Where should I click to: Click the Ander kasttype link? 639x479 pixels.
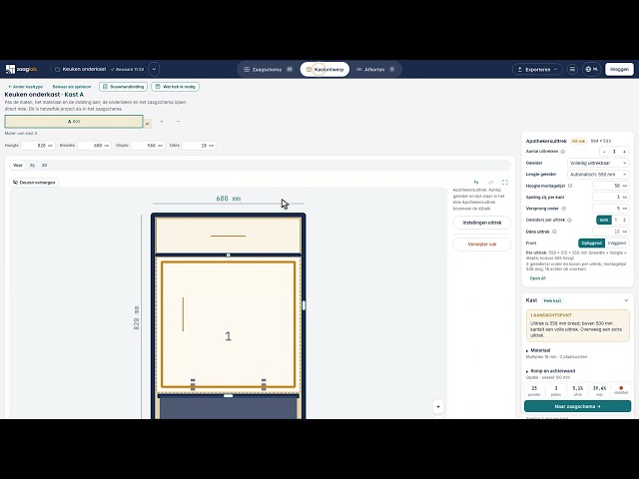coord(25,87)
